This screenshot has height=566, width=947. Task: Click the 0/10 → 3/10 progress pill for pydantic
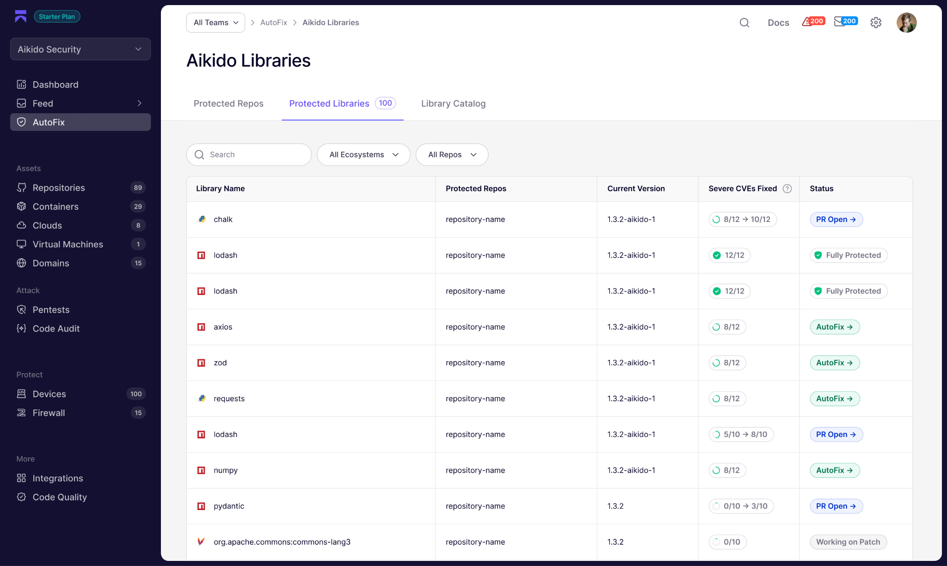[741, 506]
